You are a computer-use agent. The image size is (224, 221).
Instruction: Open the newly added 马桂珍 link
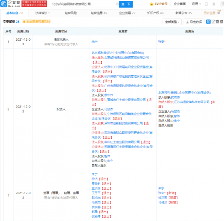162,202
